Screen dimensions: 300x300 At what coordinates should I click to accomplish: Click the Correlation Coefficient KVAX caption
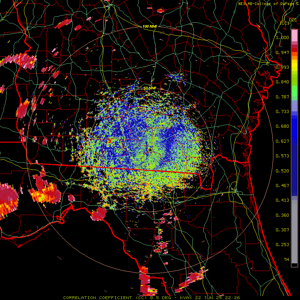tap(151, 298)
